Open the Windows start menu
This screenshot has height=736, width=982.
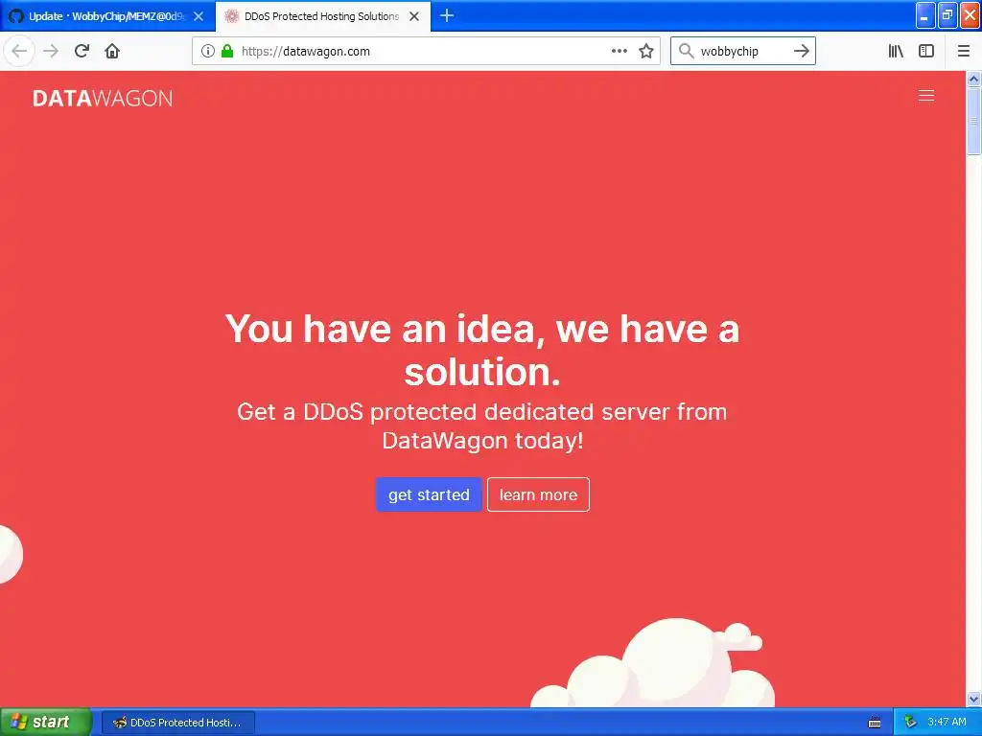45,722
